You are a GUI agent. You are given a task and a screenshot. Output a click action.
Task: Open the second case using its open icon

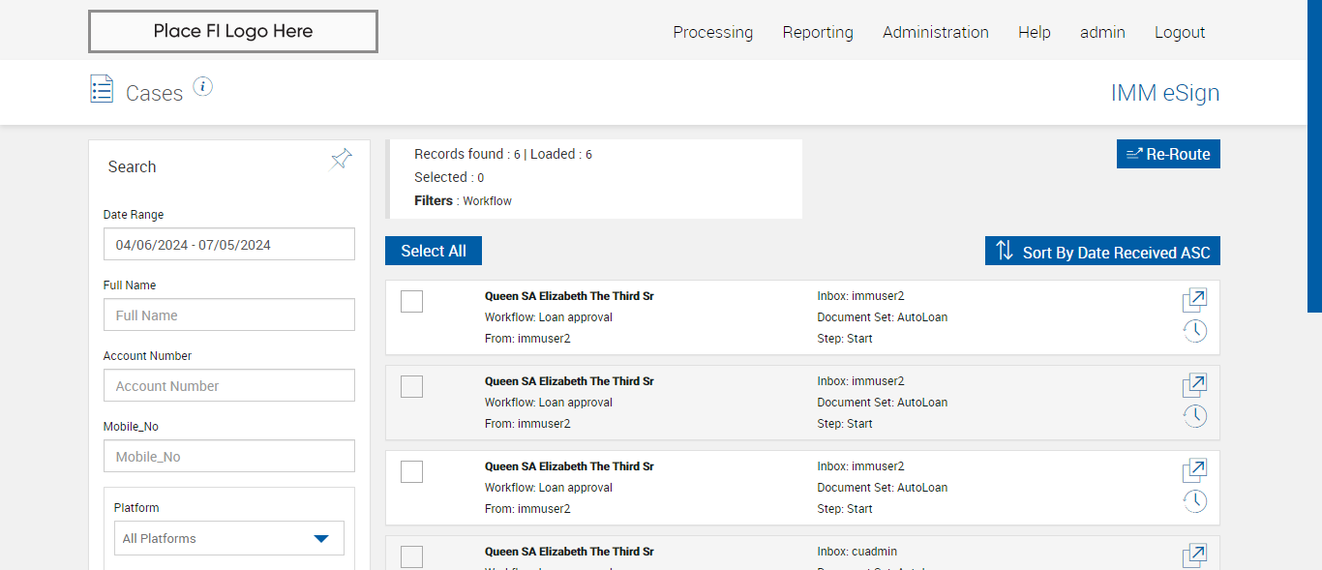click(x=1194, y=385)
